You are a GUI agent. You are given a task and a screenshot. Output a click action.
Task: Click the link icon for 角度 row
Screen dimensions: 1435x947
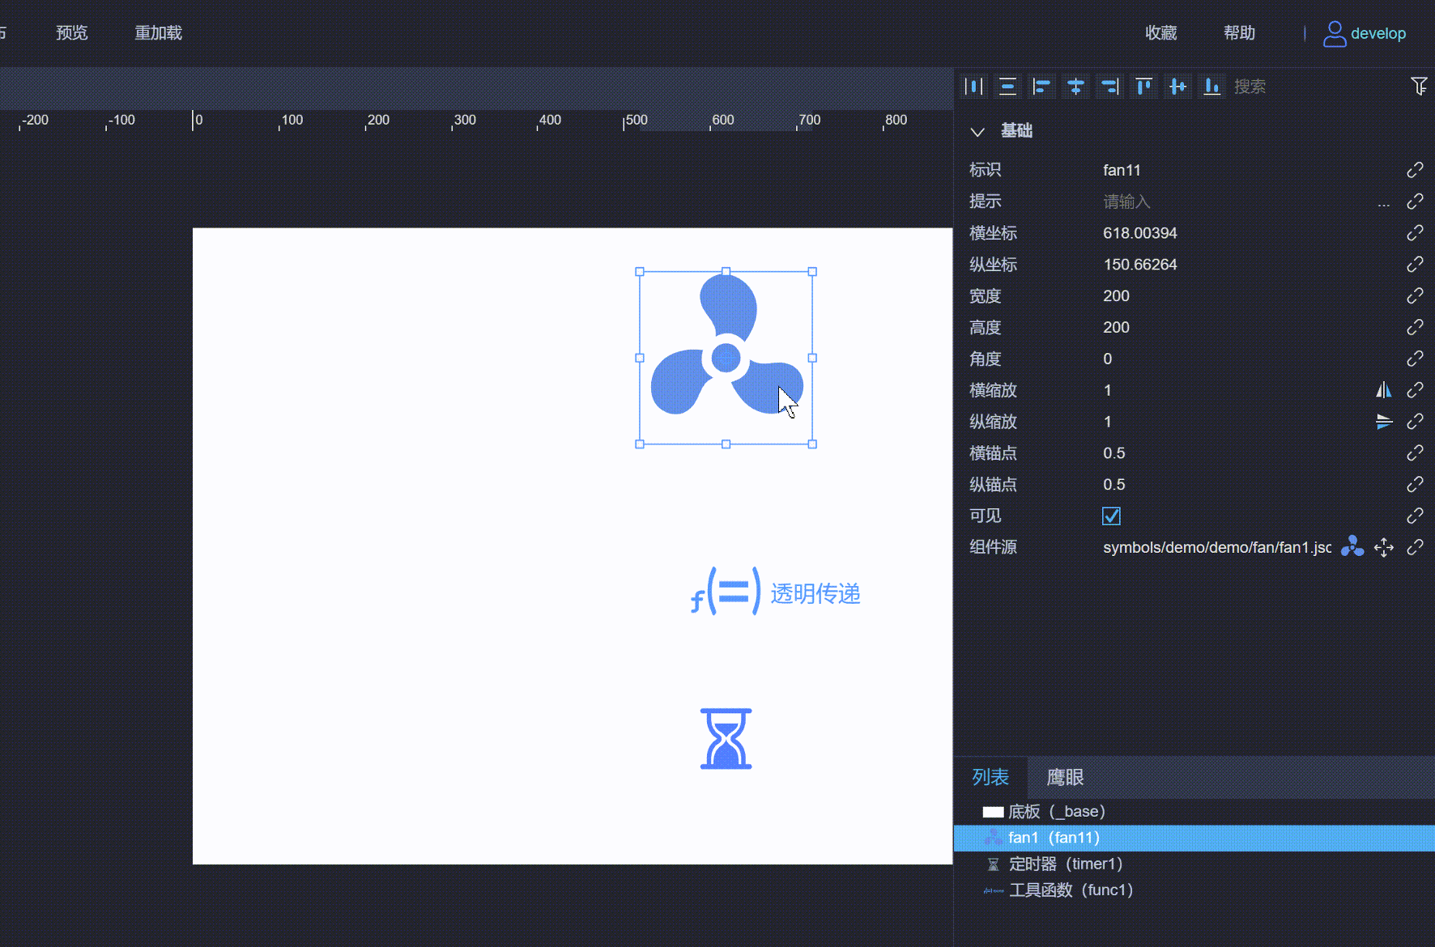tap(1415, 359)
